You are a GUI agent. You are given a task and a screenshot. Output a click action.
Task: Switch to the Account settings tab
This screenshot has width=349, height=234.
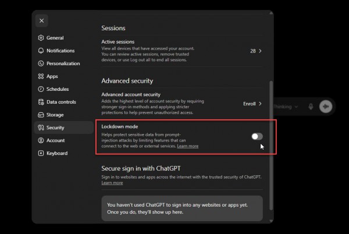coord(64,140)
